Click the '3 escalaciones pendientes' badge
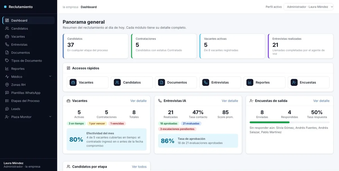 pyautogui.click(x=177, y=129)
